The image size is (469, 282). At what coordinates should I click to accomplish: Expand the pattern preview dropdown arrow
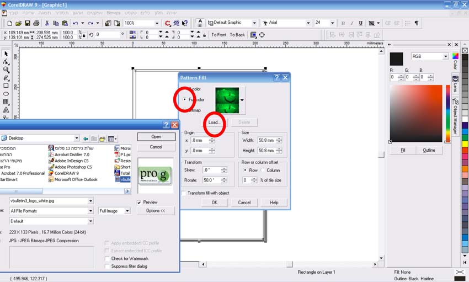pos(242,100)
